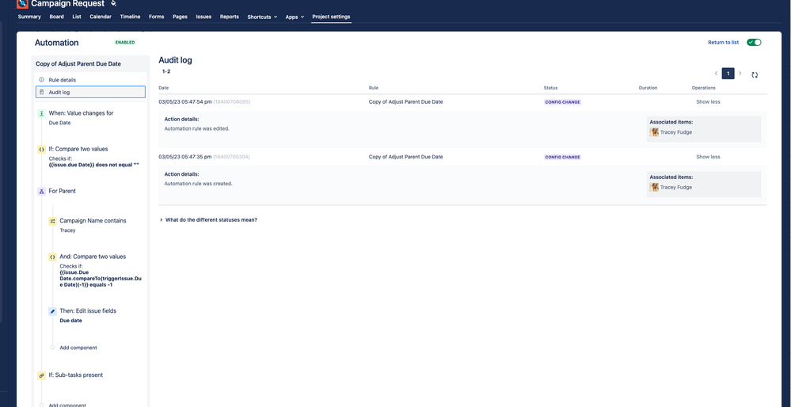The width and height of the screenshot is (791, 407).
Task: Click the CONFIG CHANGE status badge of edited entry
Action: (x=562, y=102)
